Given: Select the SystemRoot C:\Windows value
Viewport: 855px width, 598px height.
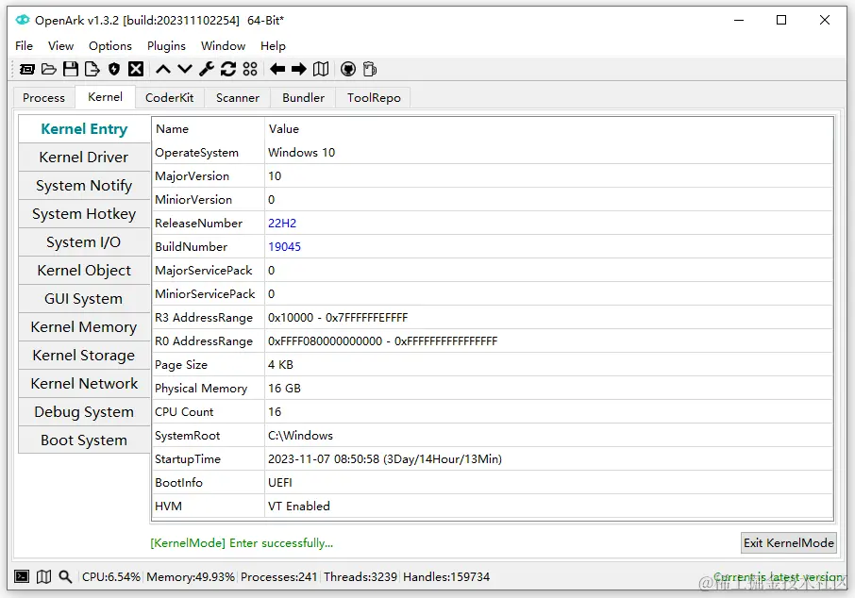Looking at the screenshot, I should (300, 436).
